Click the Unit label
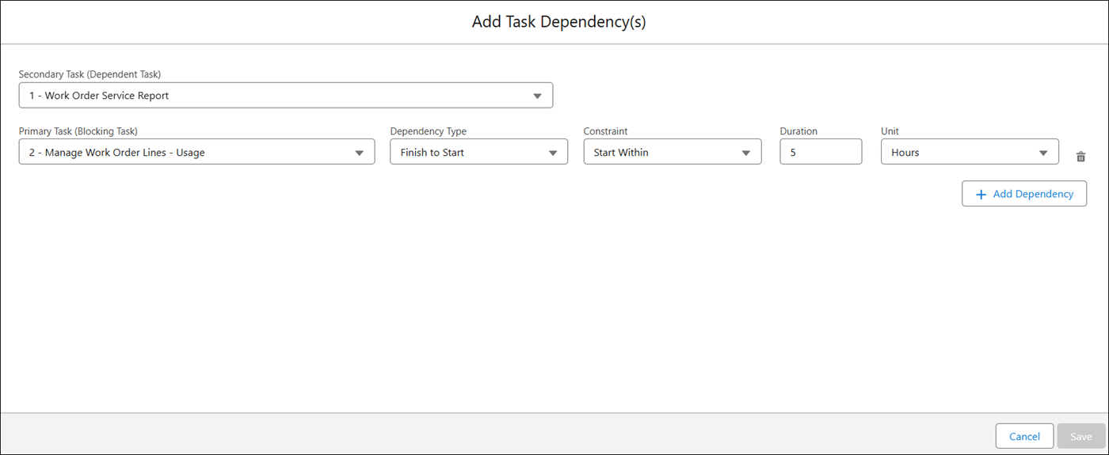The width and height of the screenshot is (1109, 455). point(890,131)
